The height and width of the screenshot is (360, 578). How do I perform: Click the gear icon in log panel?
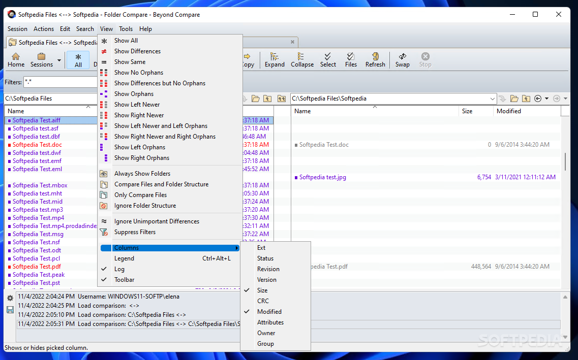(x=10, y=299)
